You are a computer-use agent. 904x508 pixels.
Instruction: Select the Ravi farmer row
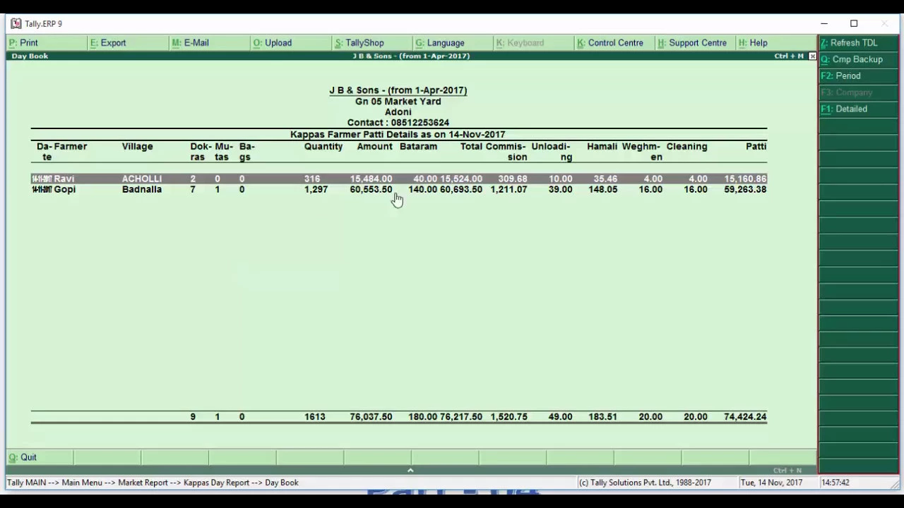click(399, 179)
